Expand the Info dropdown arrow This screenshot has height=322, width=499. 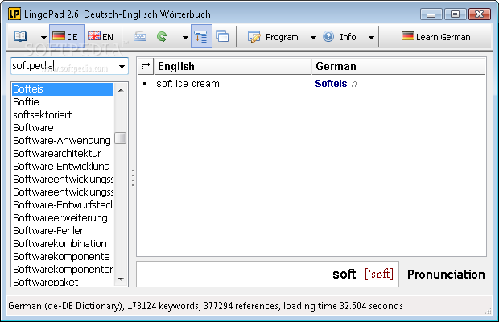coord(371,37)
